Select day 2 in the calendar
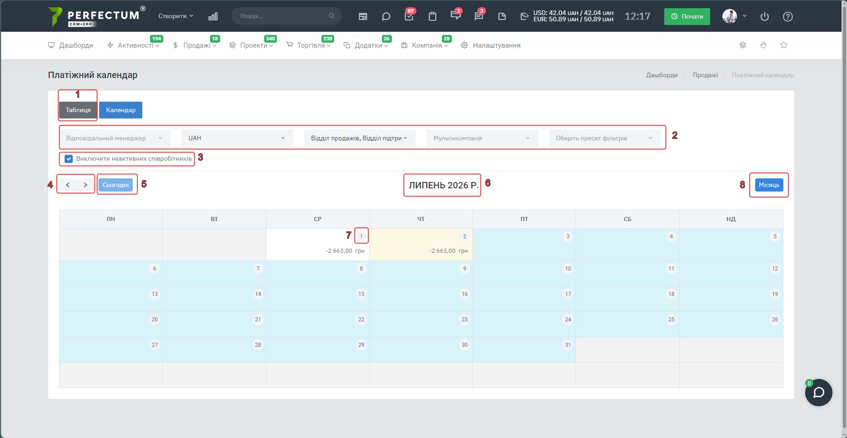Screen dimensions: 847x438 (x=465, y=236)
